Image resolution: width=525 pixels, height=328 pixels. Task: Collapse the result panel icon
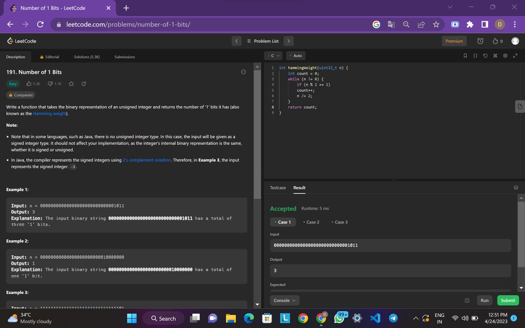click(x=516, y=188)
